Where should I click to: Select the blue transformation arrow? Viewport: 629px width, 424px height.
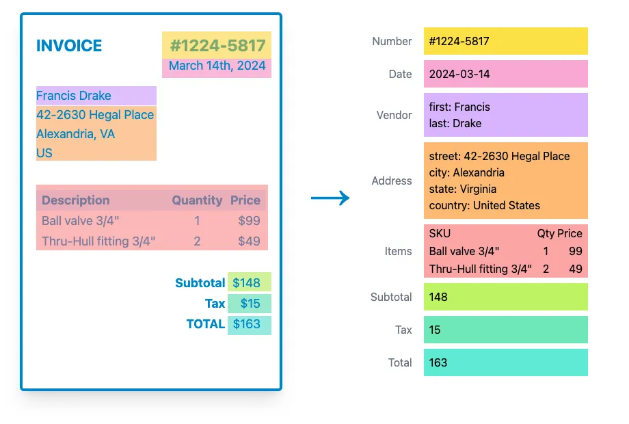(330, 198)
